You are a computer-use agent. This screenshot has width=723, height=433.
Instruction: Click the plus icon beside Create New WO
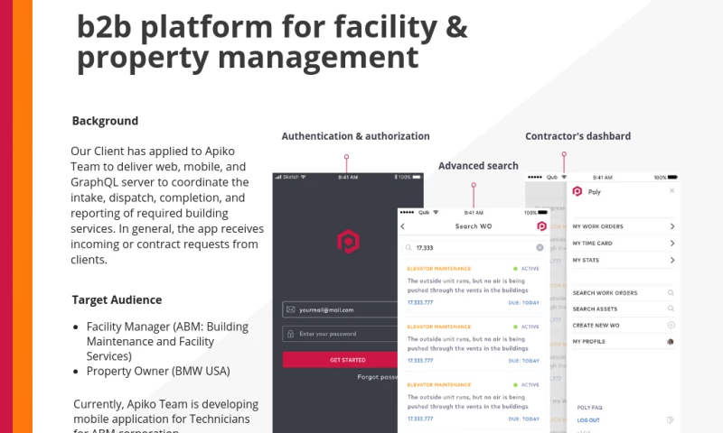(671, 325)
